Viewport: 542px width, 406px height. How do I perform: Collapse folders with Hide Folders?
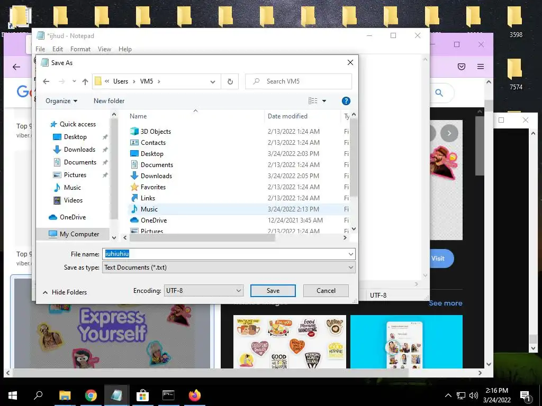coord(65,292)
